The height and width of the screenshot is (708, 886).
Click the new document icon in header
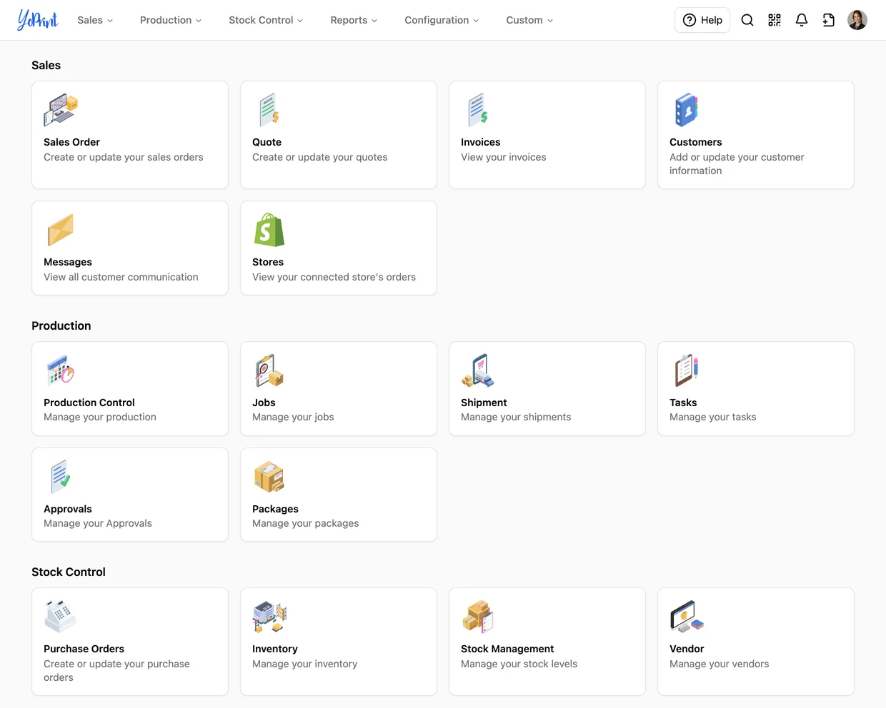pyautogui.click(x=829, y=20)
